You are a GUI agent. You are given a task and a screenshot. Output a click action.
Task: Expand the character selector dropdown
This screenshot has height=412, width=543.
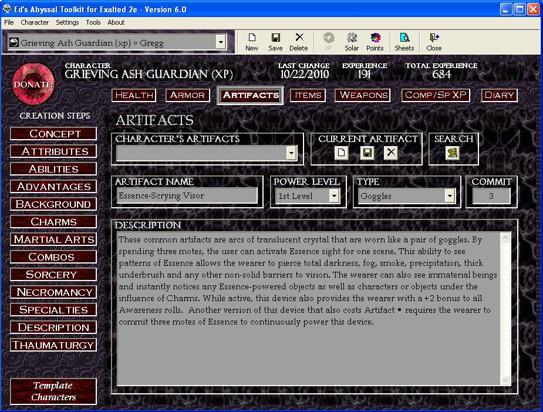pyautogui.click(x=221, y=43)
